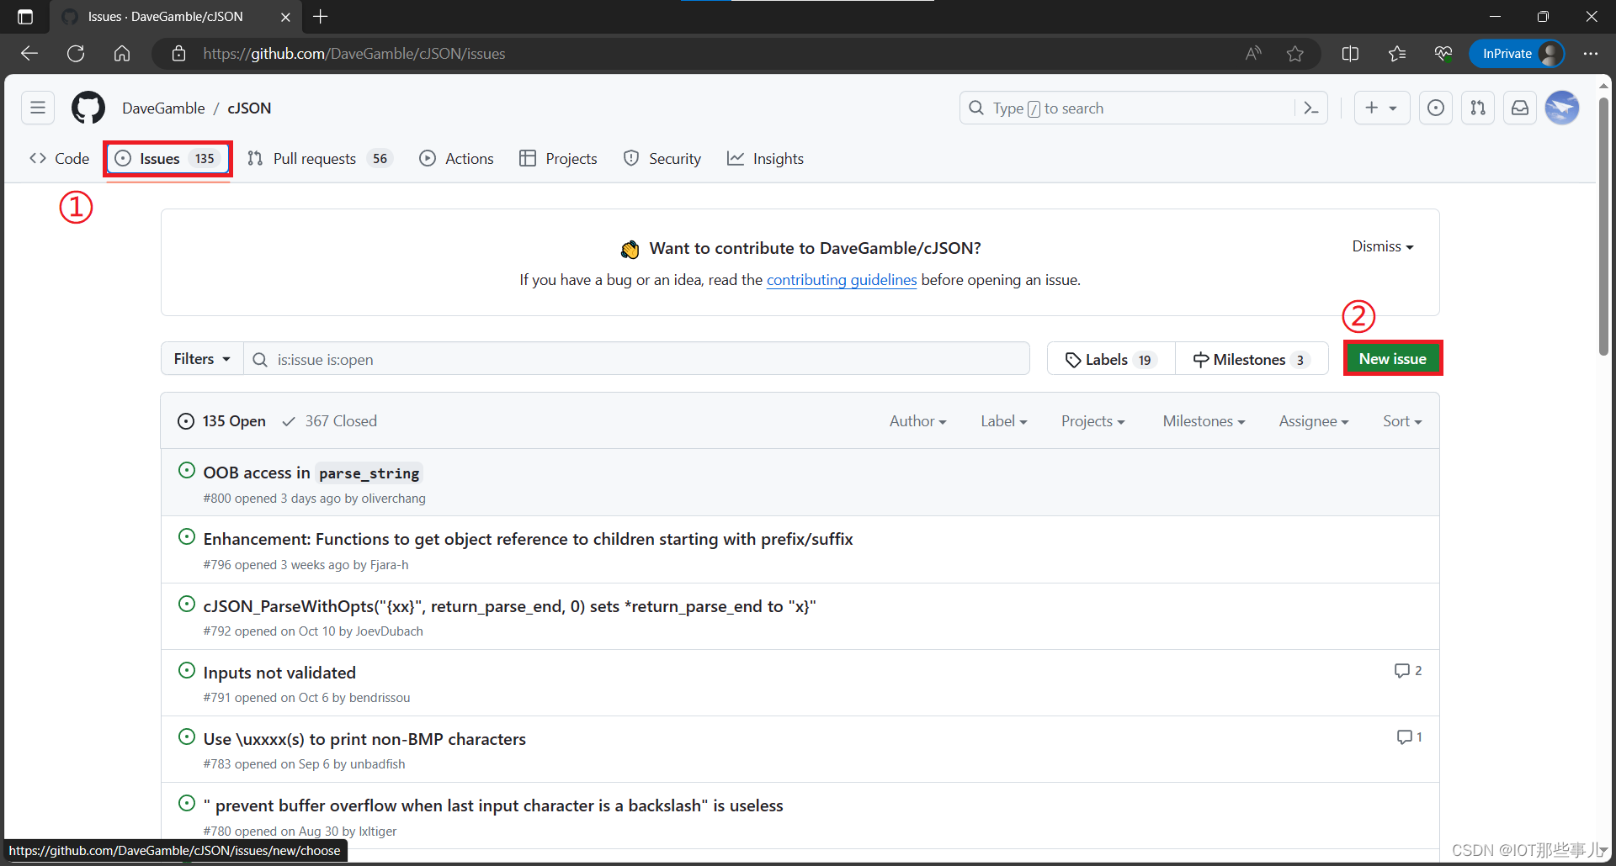Expand the Label filter dropdown
Viewport: 1616px width, 866px height.
pos(1003,421)
